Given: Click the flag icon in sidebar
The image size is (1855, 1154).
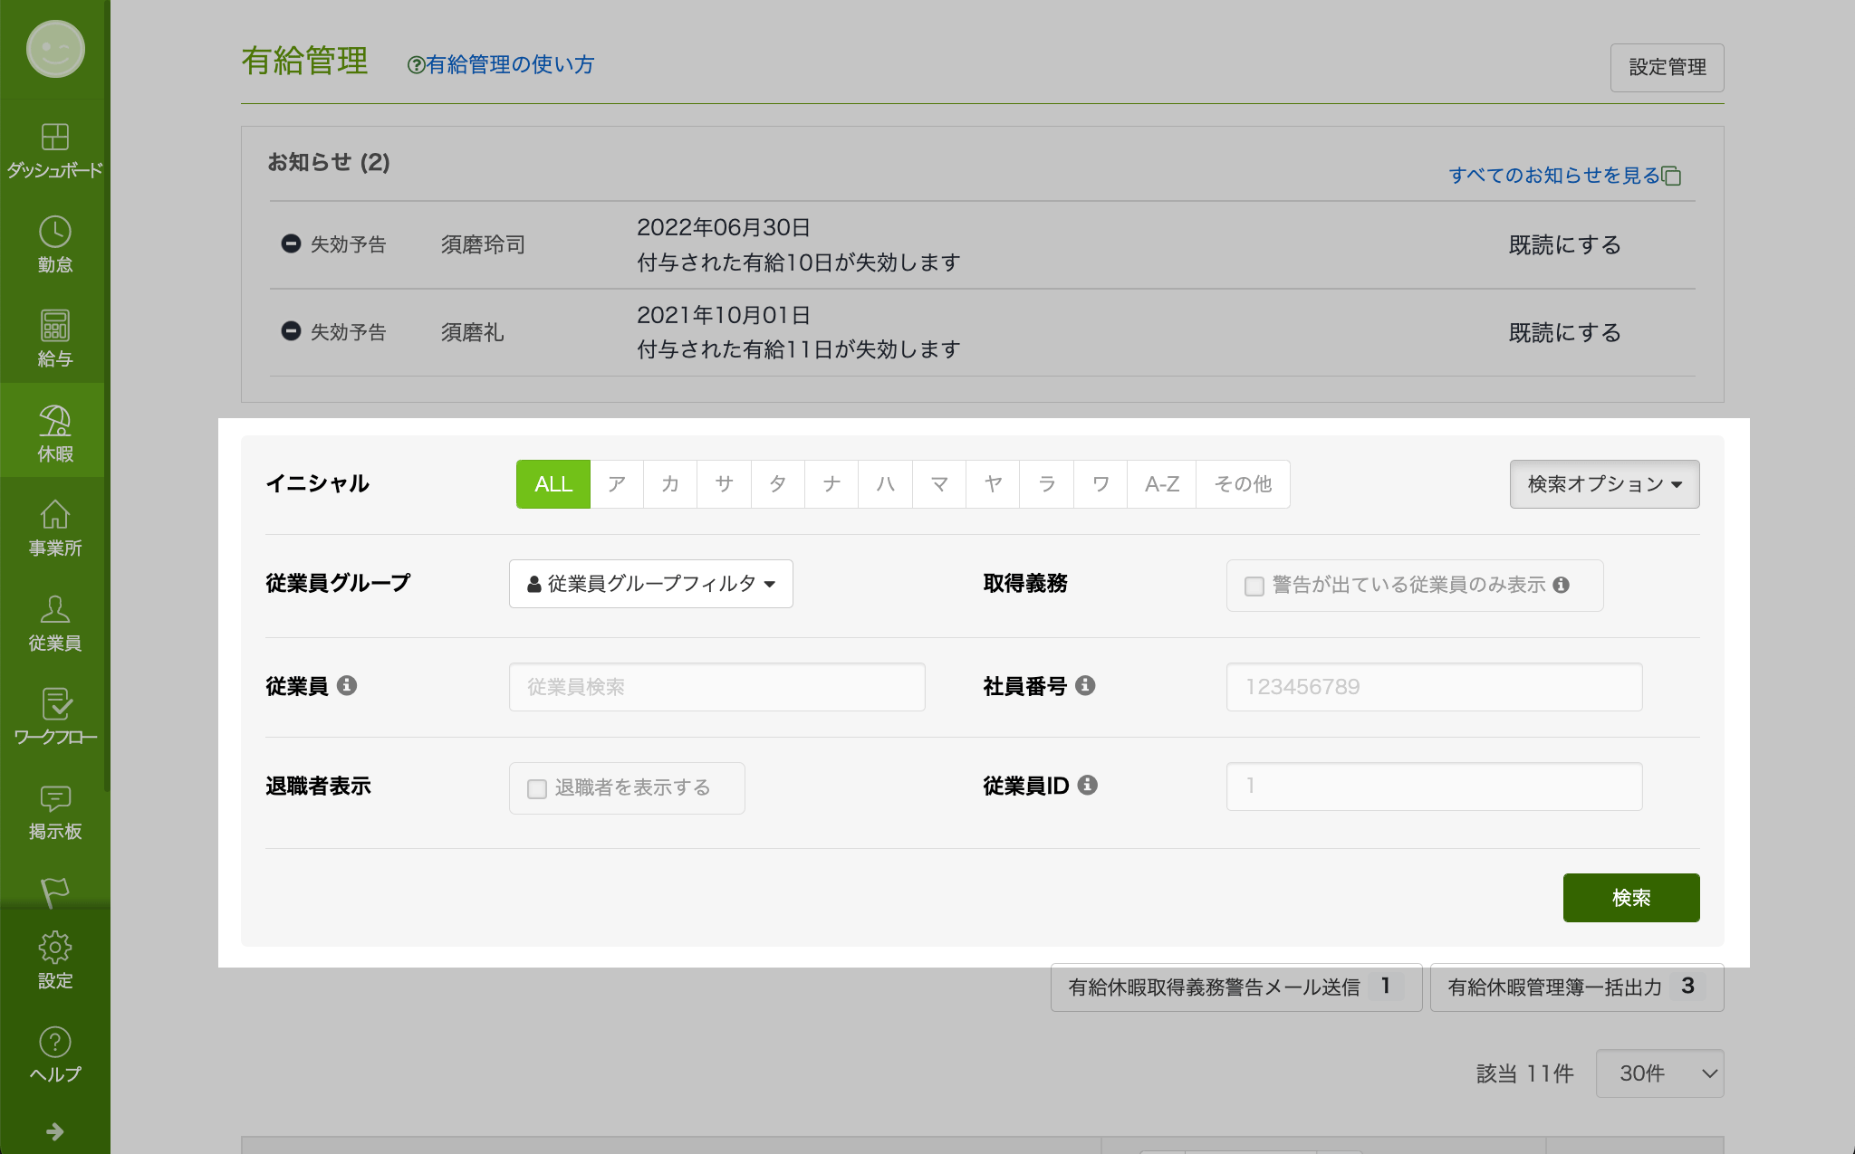Looking at the screenshot, I should pyautogui.click(x=55, y=892).
